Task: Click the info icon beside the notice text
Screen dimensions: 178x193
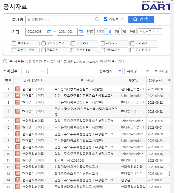Action: (5, 61)
